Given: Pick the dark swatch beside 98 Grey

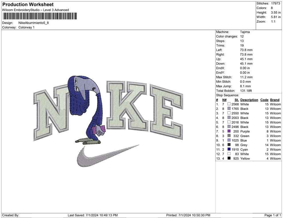Looking at the screenshot, I should (229, 145).
